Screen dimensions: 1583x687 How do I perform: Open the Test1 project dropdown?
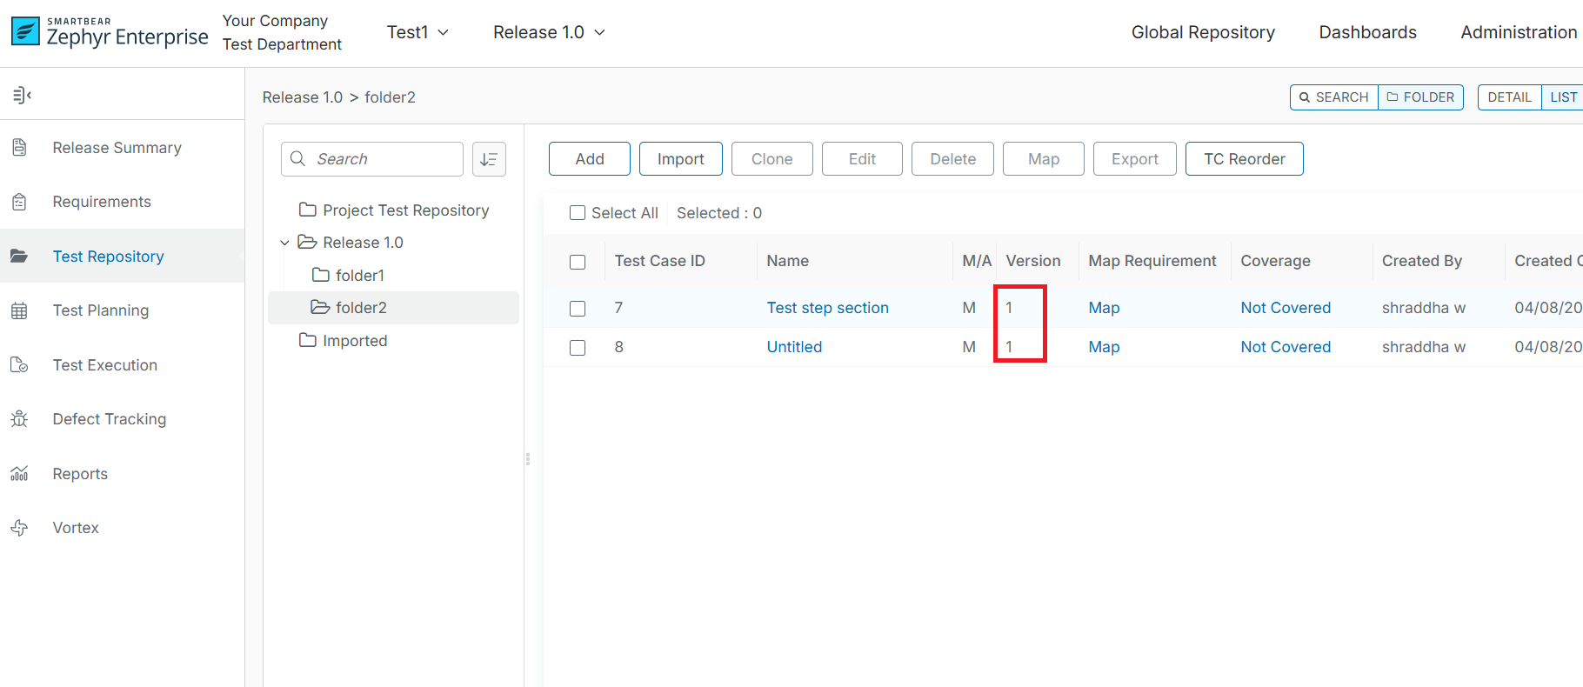click(417, 32)
